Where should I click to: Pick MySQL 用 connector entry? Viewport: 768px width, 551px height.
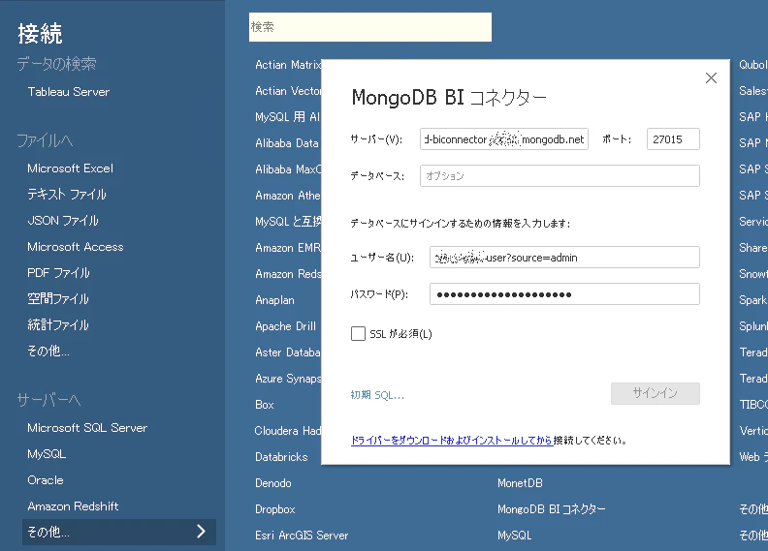[287, 117]
